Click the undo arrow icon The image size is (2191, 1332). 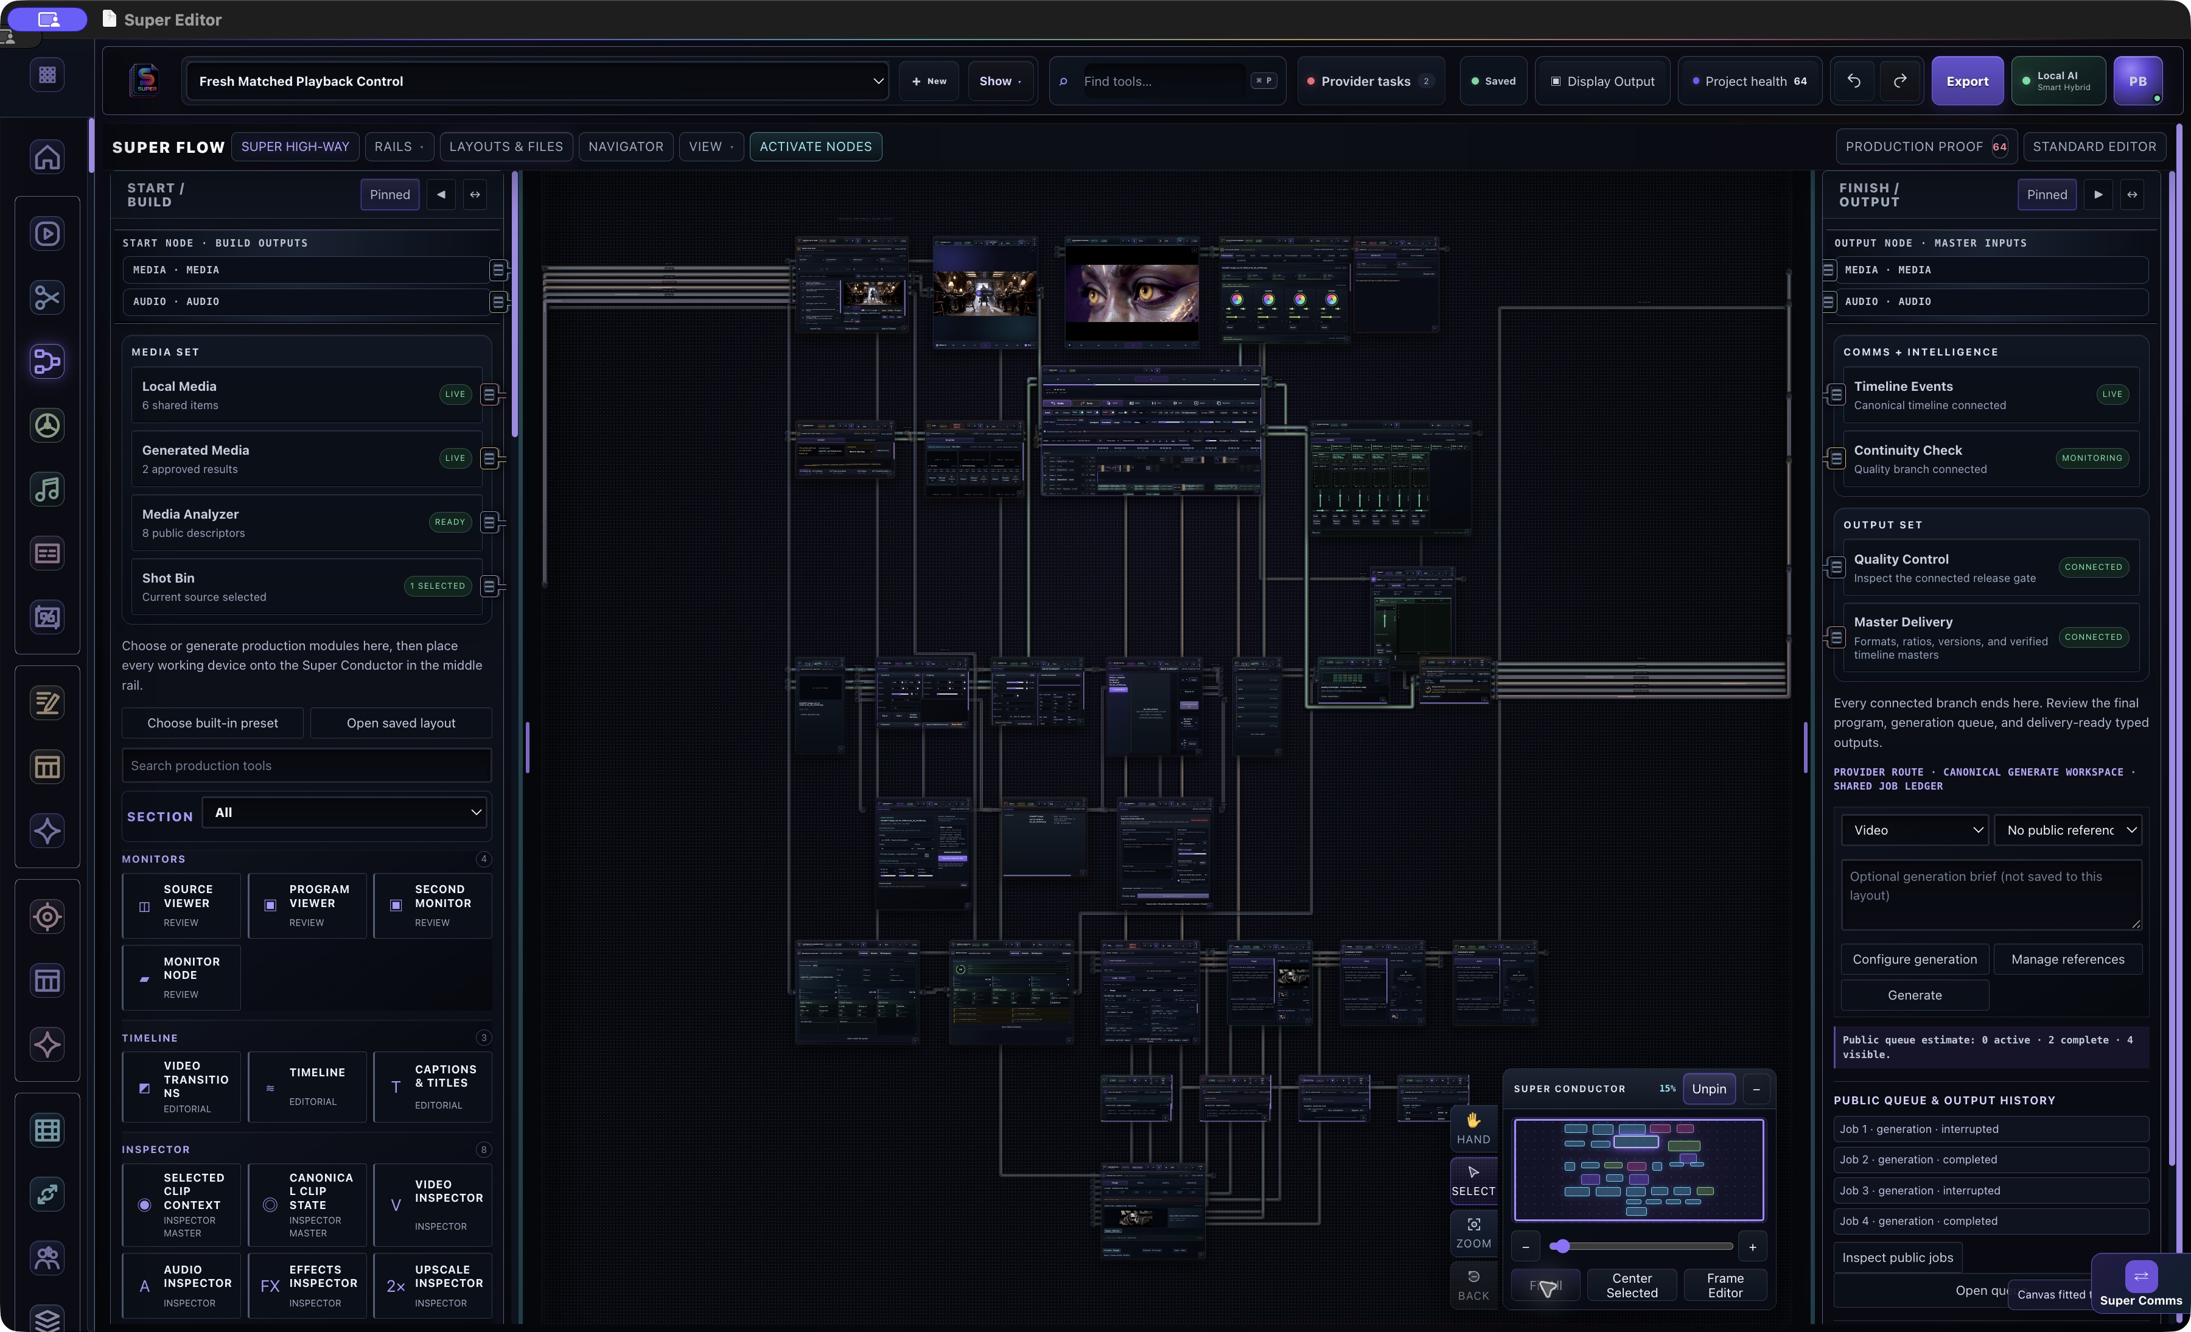(x=1854, y=81)
